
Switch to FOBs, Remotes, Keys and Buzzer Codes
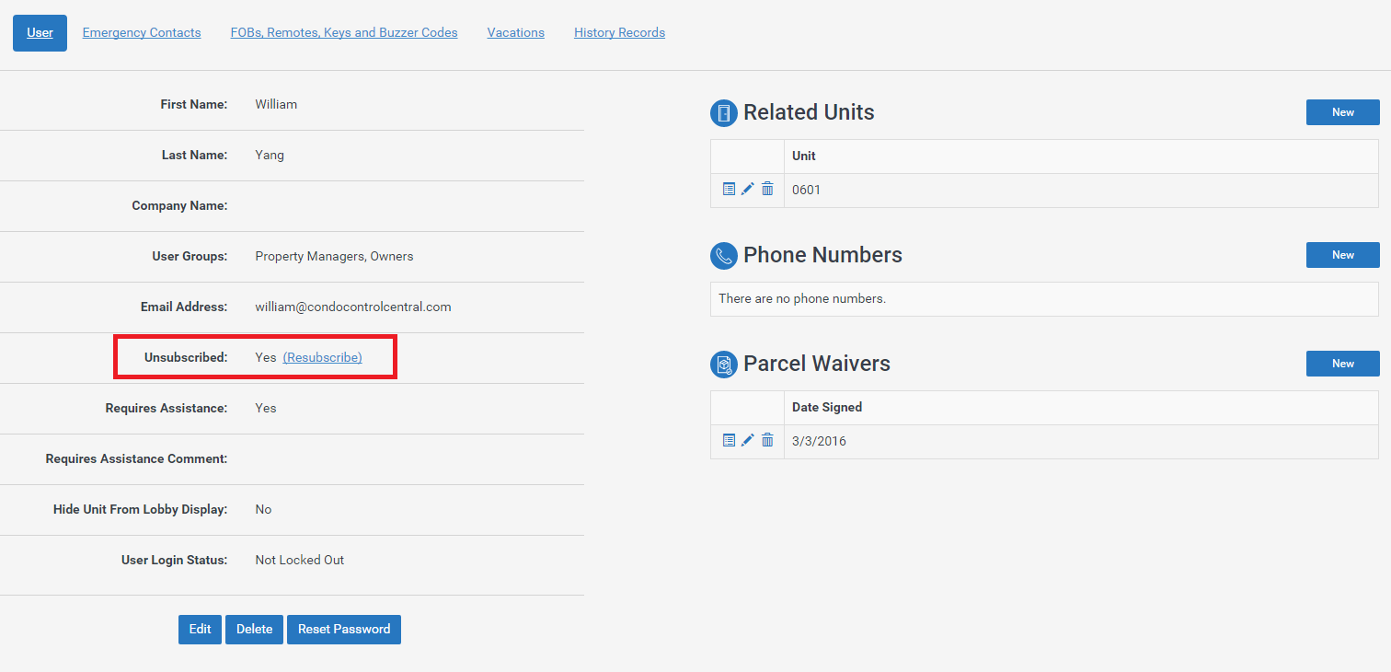pyautogui.click(x=344, y=32)
